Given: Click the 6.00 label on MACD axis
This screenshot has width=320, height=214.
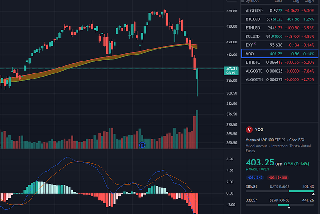Looking at the screenshot, I should [230, 159].
